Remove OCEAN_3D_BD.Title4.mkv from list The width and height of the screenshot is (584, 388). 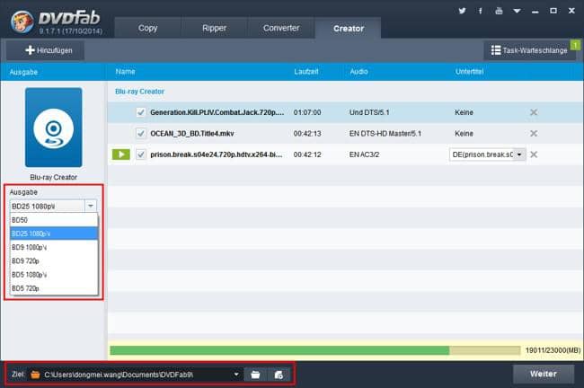point(534,133)
